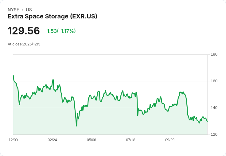Click the -1.53(-1.17%) price change

[x=60, y=31]
